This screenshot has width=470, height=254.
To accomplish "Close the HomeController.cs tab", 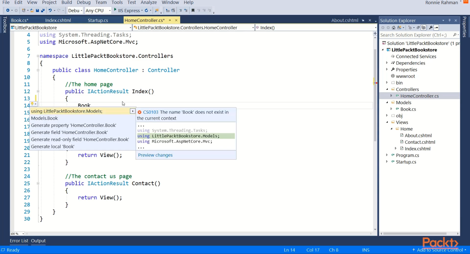I will (x=176, y=20).
